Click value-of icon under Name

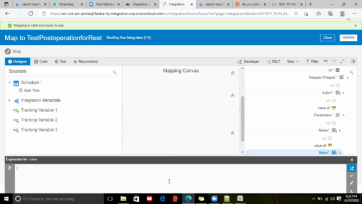[330, 146]
